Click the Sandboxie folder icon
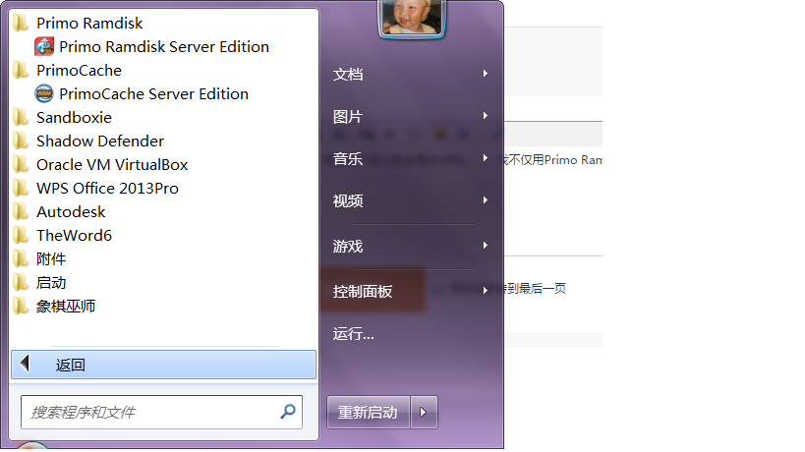 point(21,118)
